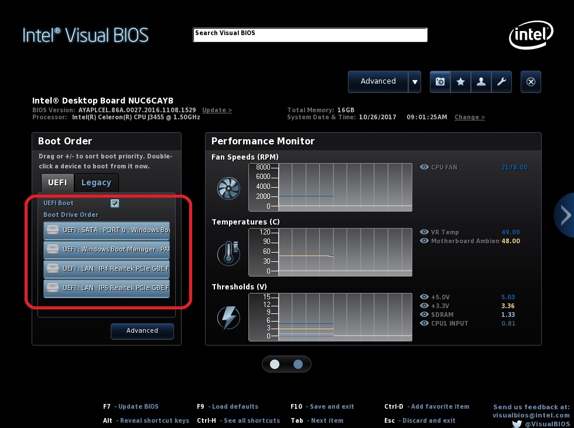
Task: Go to next page with right chevron
Action: 565,215
